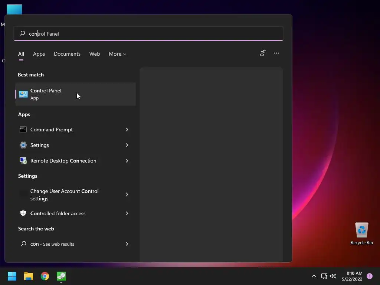The width and height of the screenshot is (380, 285).
Task: Open the green taskbar app next to Chrome
Action: (x=61, y=276)
